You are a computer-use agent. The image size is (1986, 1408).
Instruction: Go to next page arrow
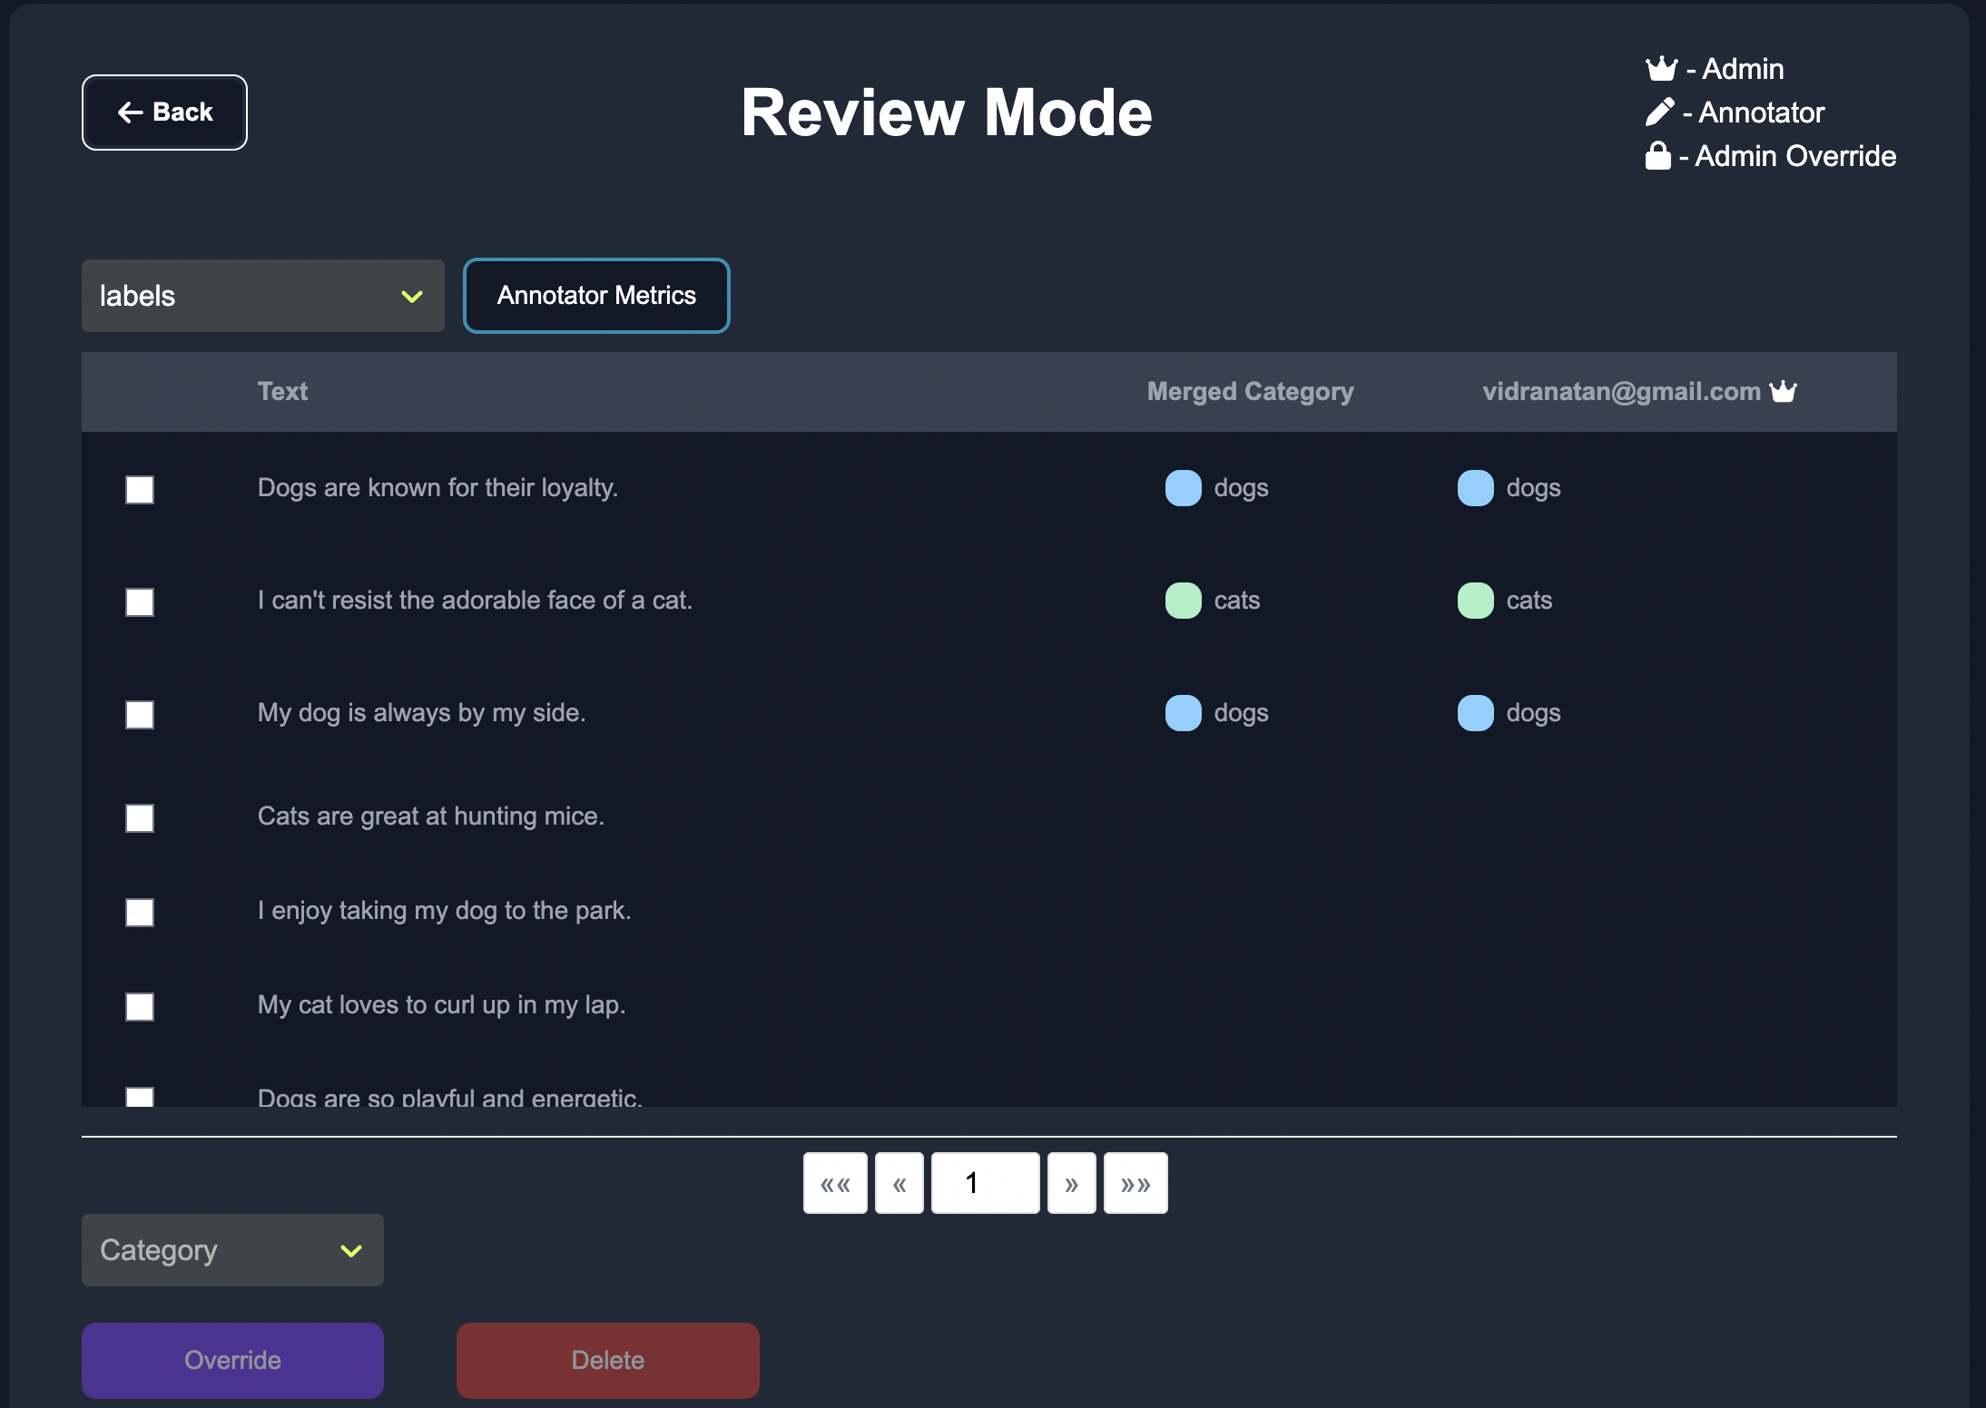point(1071,1183)
